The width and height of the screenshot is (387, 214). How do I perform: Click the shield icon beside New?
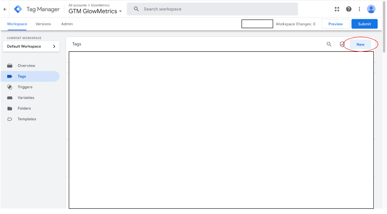[x=342, y=44]
